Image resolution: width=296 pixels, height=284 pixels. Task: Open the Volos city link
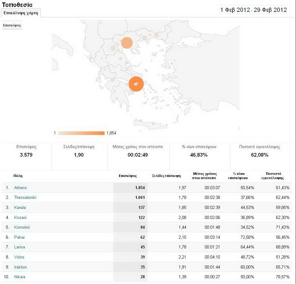point(19,257)
